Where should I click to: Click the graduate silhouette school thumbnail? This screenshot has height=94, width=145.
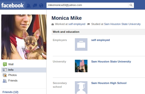pos(81,87)
